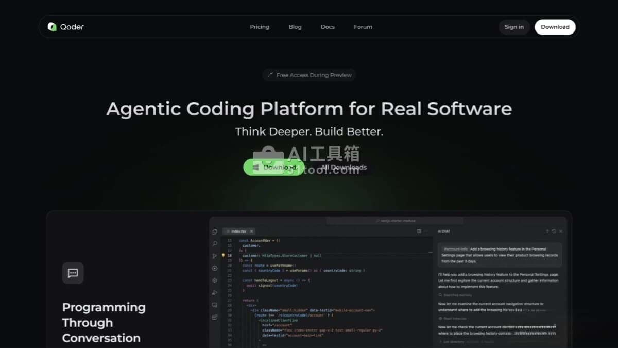618x348 pixels.
Task: Open the Docs link in the top navigation
Action: 328,27
